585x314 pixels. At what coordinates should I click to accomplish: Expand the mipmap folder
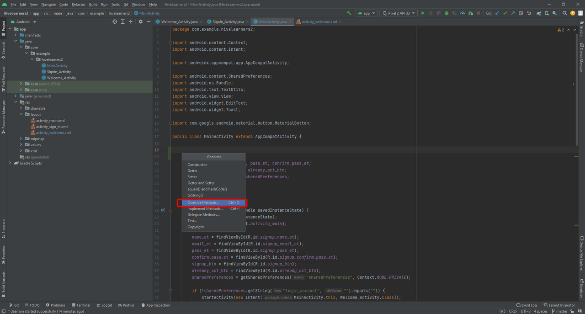click(x=21, y=139)
